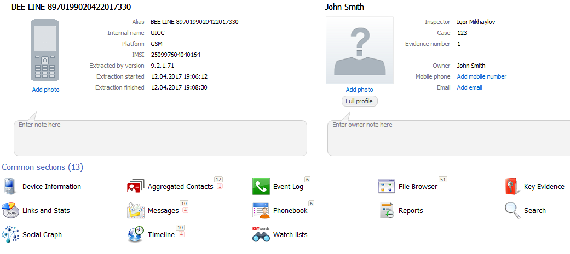Viewport: 570px width, 254px height.
Task: Open the Search magnifier icon
Action: (512, 210)
